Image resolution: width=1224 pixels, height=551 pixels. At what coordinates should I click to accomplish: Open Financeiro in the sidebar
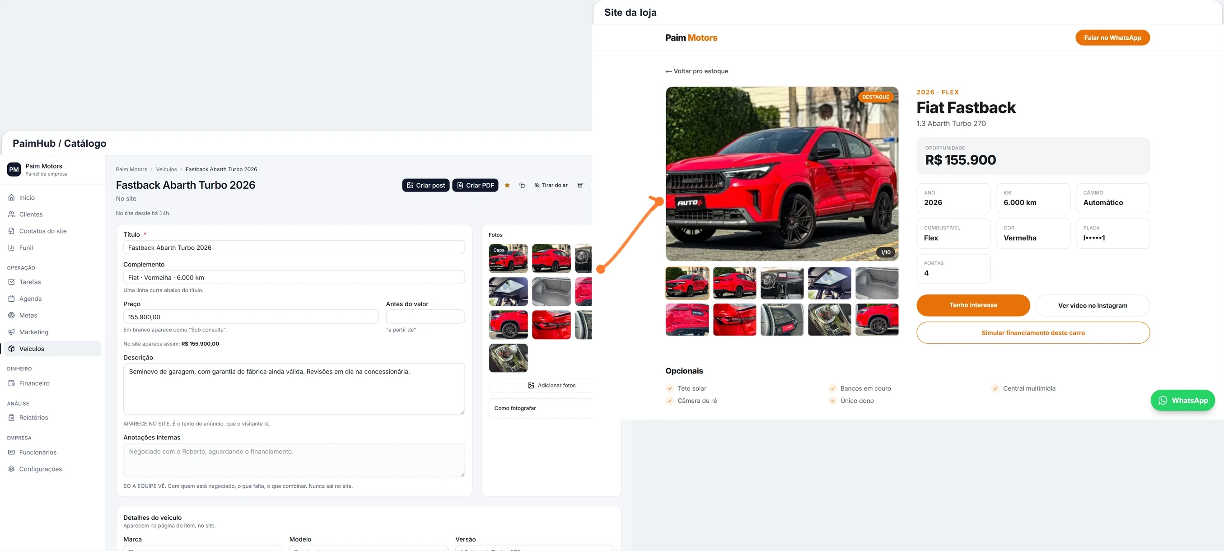pos(52,383)
